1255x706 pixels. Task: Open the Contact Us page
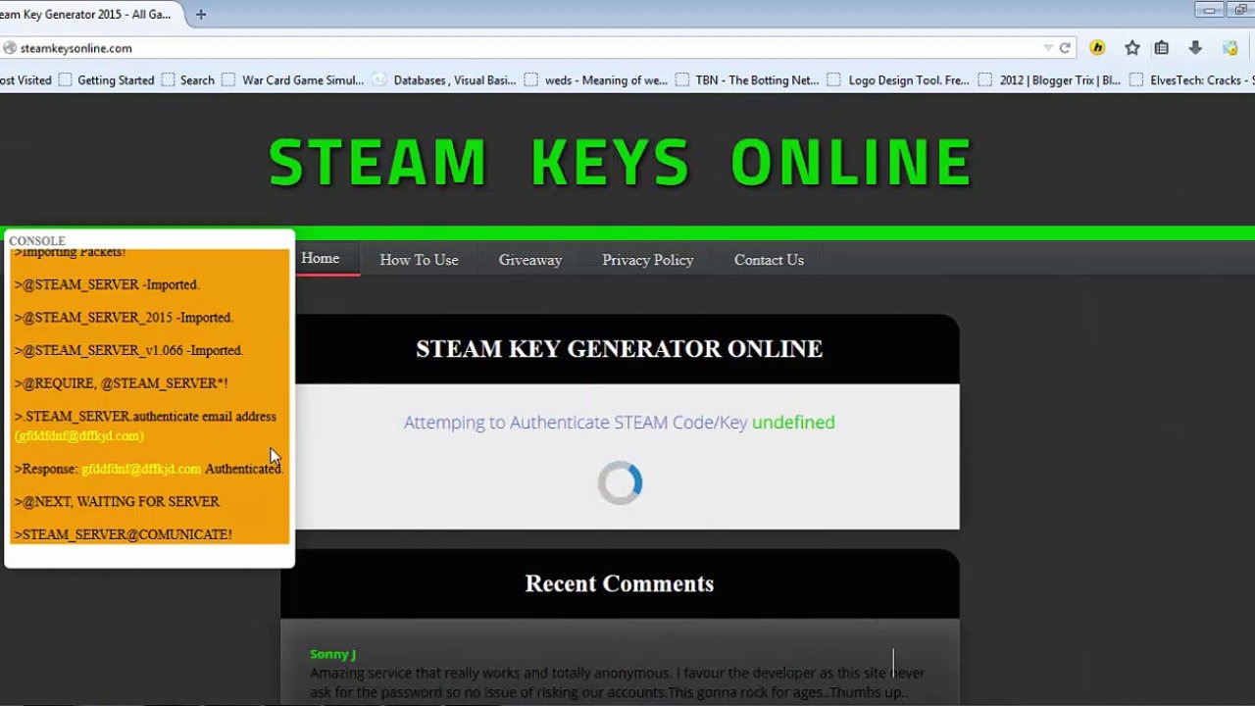[769, 260]
